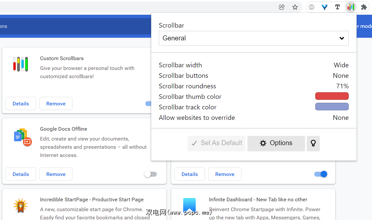Click the T extension icon in toolbar
Image resolution: width=372 pixels, height=220 pixels.
click(337, 7)
